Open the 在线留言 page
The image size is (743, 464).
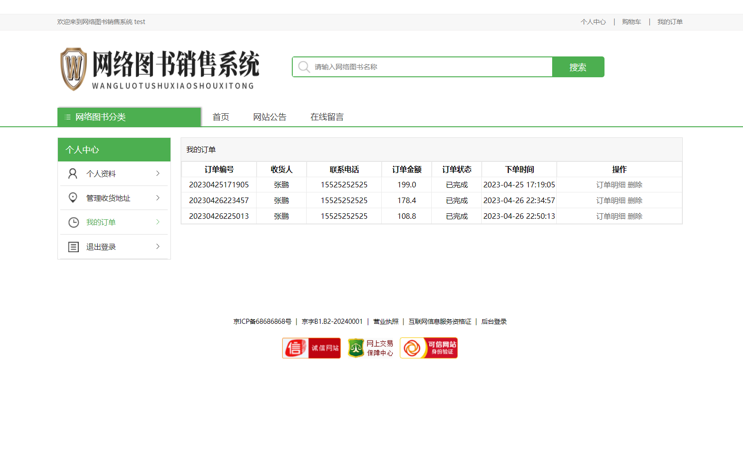click(x=327, y=117)
